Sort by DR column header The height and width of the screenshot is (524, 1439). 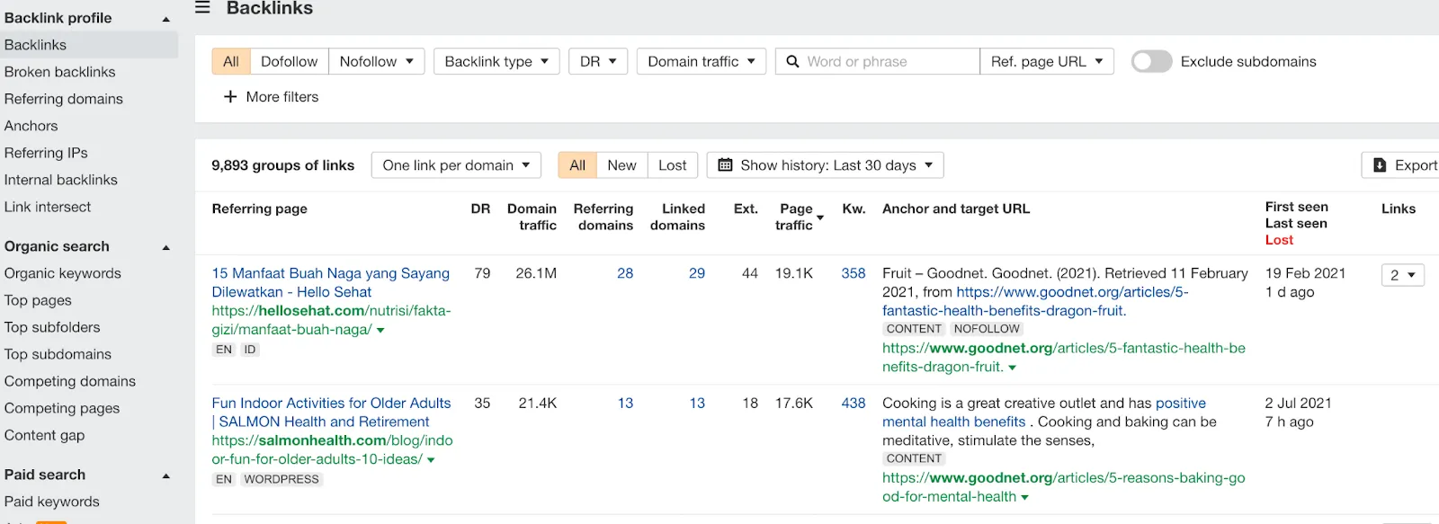[x=480, y=209]
